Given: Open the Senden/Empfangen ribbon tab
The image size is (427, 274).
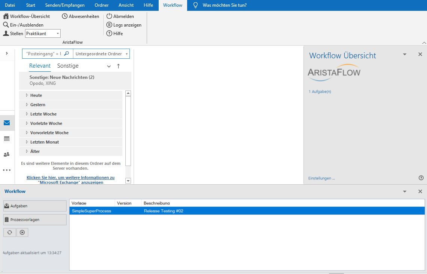Looking at the screenshot, I should click(65, 5).
